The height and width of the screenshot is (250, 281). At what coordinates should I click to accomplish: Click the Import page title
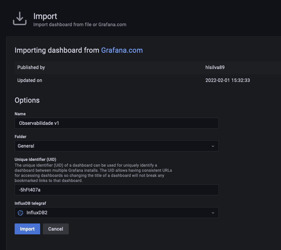(45, 16)
